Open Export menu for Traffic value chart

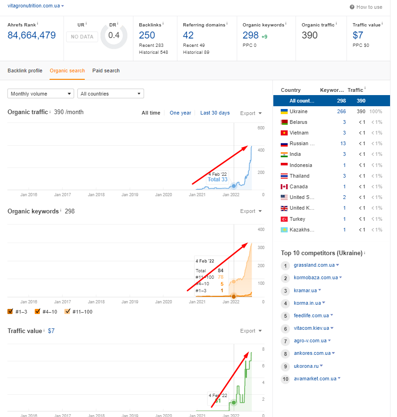click(251, 331)
